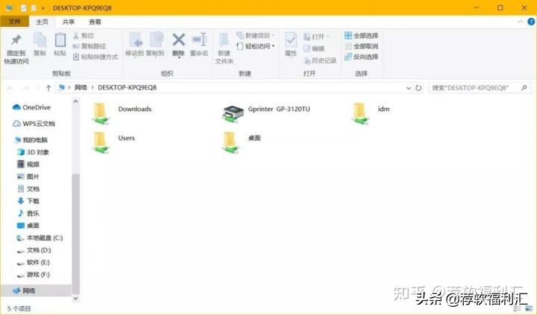Select the Gprinter GP-3120TU printer
This screenshot has width=537, height=315.
pyautogui.click(x=266, y=113)
